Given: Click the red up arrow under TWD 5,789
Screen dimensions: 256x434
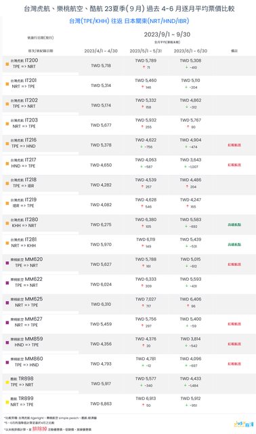Looking at the screenshot, I should (x=144, y=67).
